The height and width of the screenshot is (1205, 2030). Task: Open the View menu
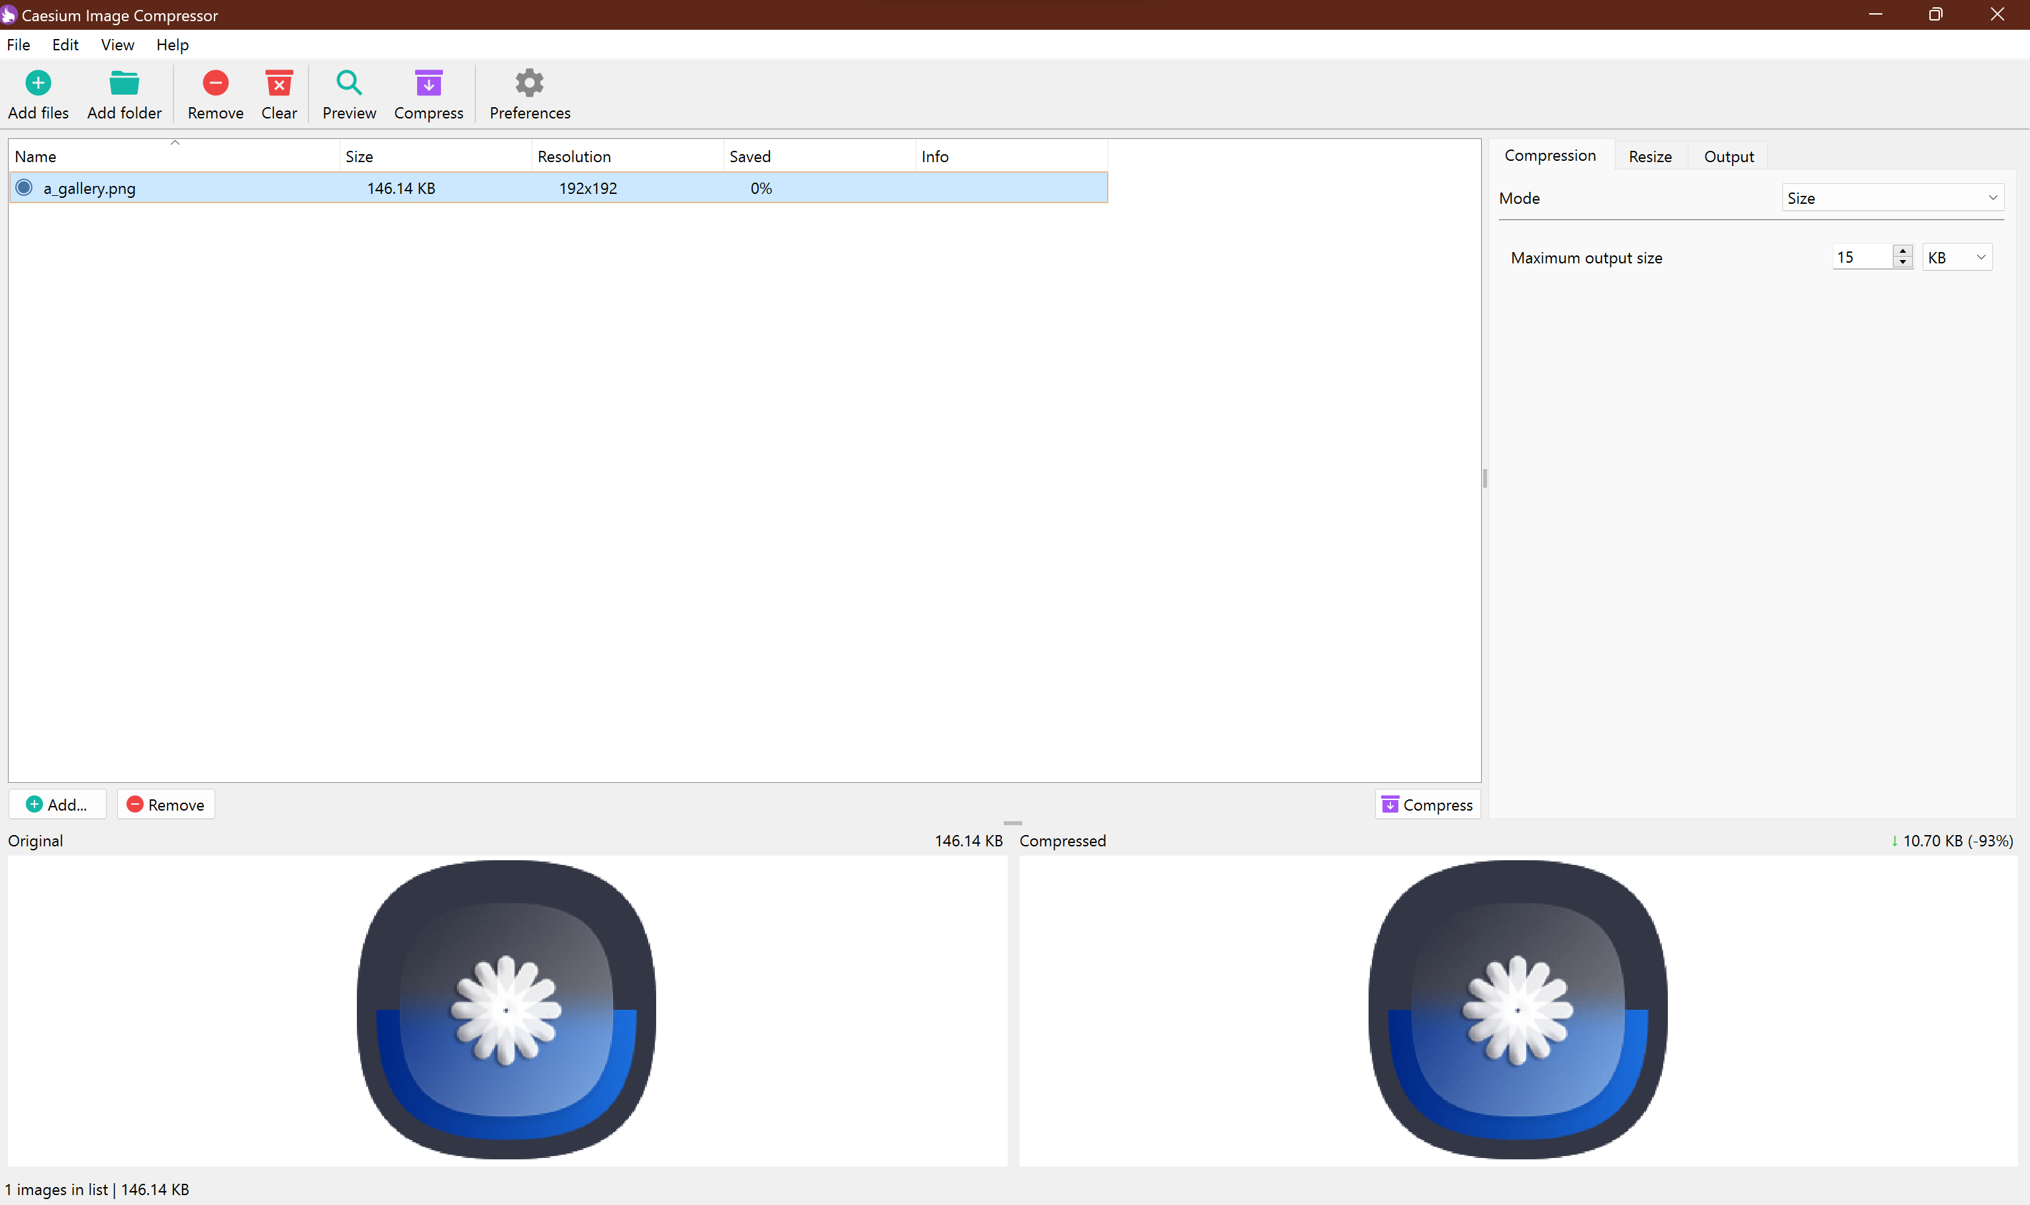tap(117, 44)
